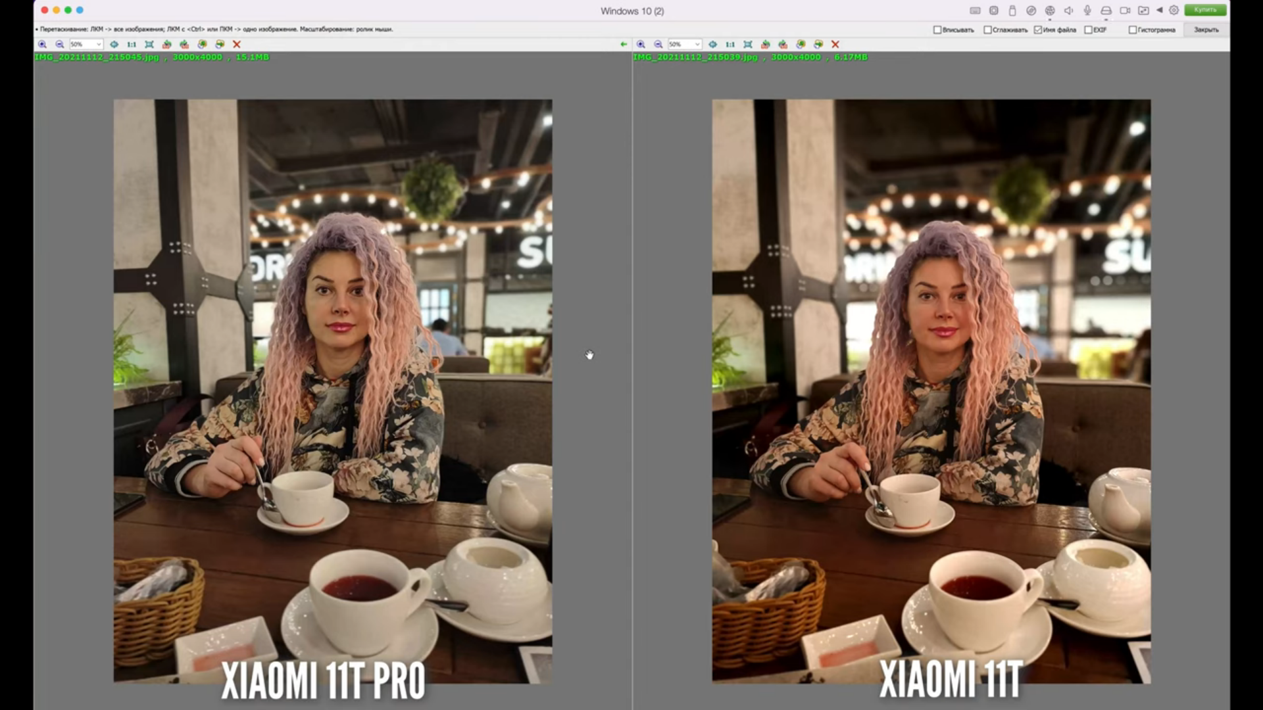
Task: Click the Xiaomi 11T Pro photo
Action: tap(332, 391)
